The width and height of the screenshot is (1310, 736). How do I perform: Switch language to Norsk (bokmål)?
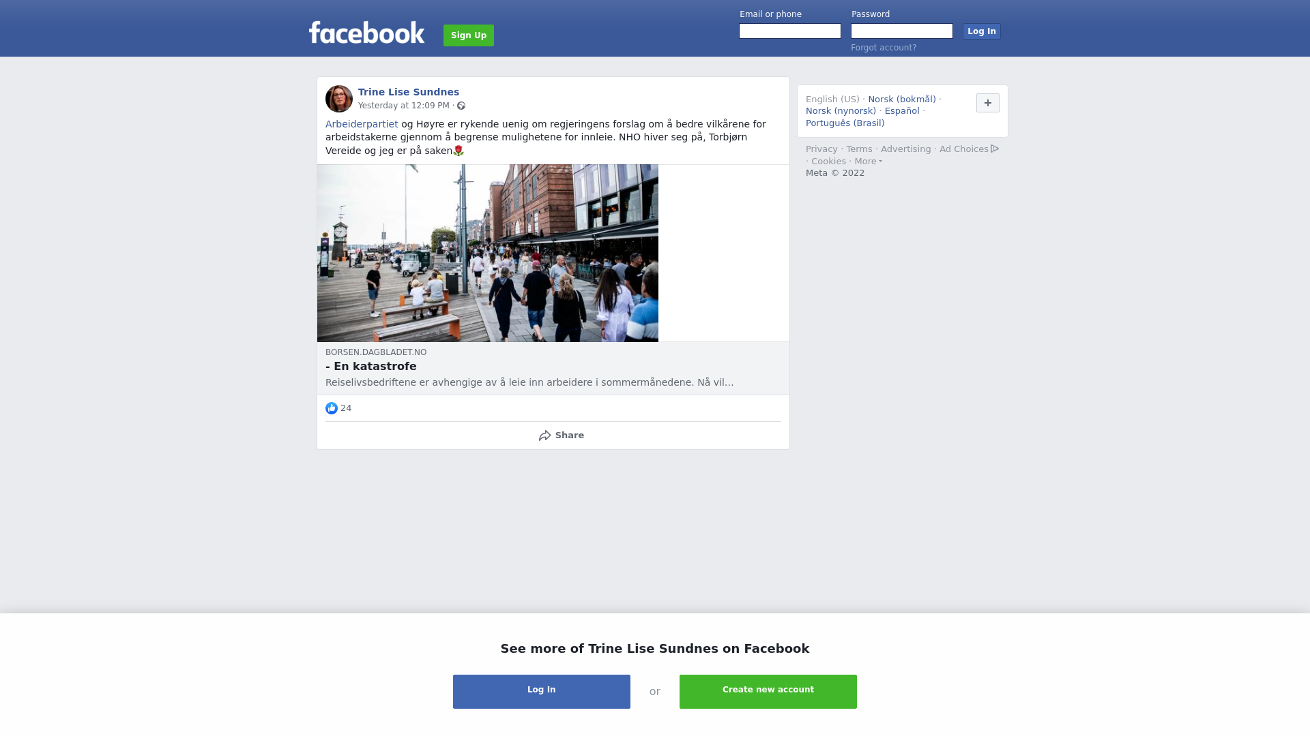click(902, 99)
